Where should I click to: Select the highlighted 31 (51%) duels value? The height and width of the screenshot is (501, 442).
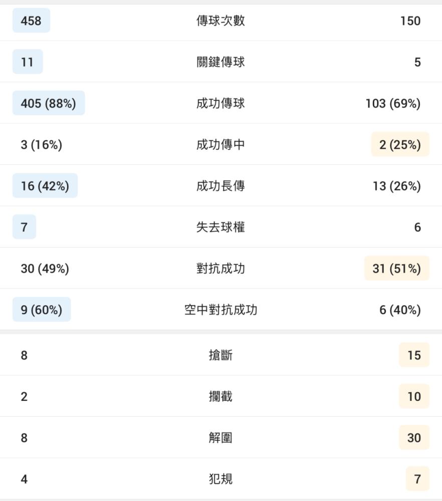[x=396, y=268]
